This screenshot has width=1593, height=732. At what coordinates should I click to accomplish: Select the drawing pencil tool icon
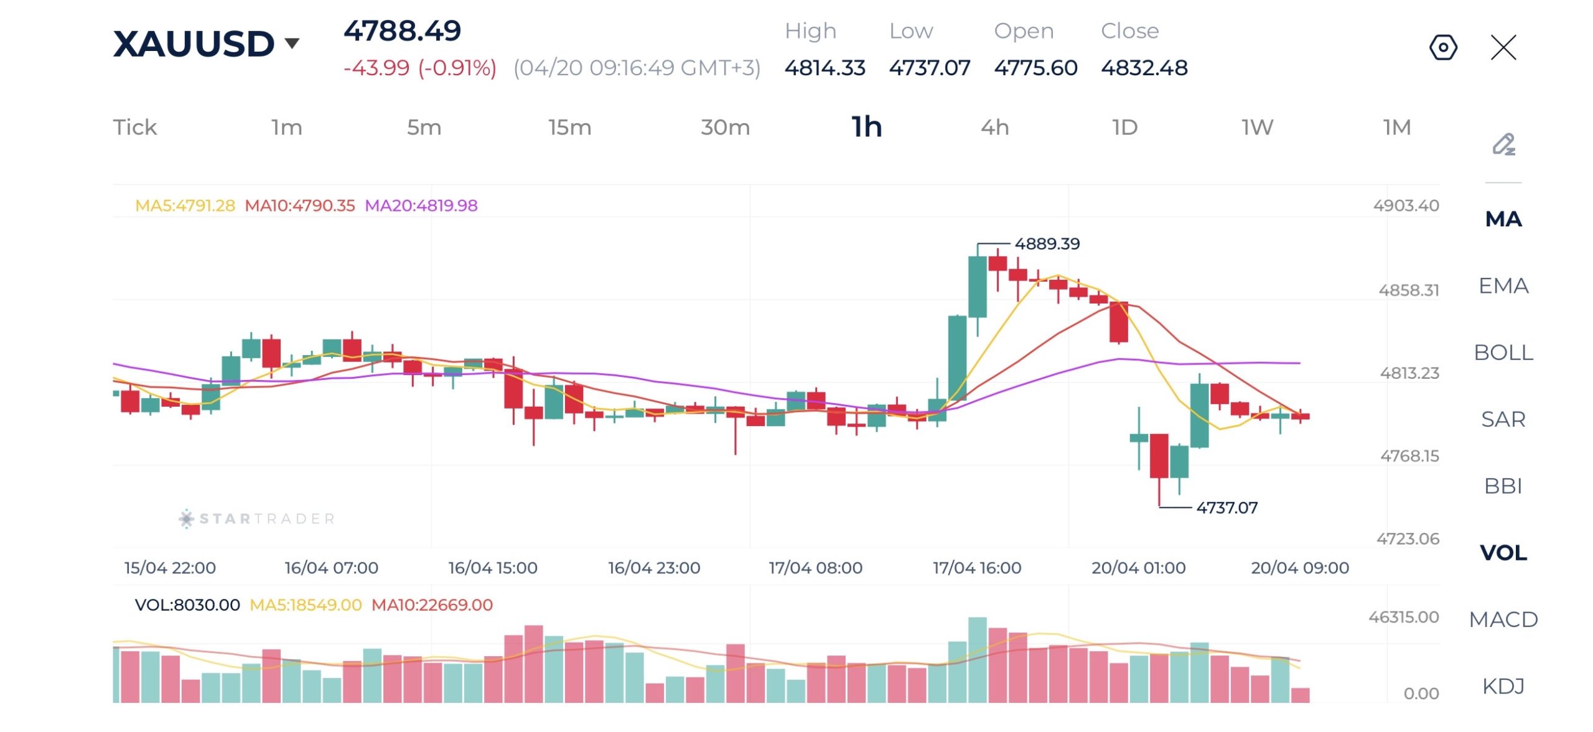pos(1503,144)
